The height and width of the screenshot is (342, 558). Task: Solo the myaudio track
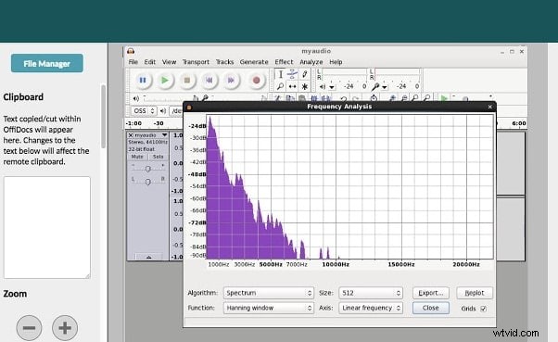click(x=158, y=157)
